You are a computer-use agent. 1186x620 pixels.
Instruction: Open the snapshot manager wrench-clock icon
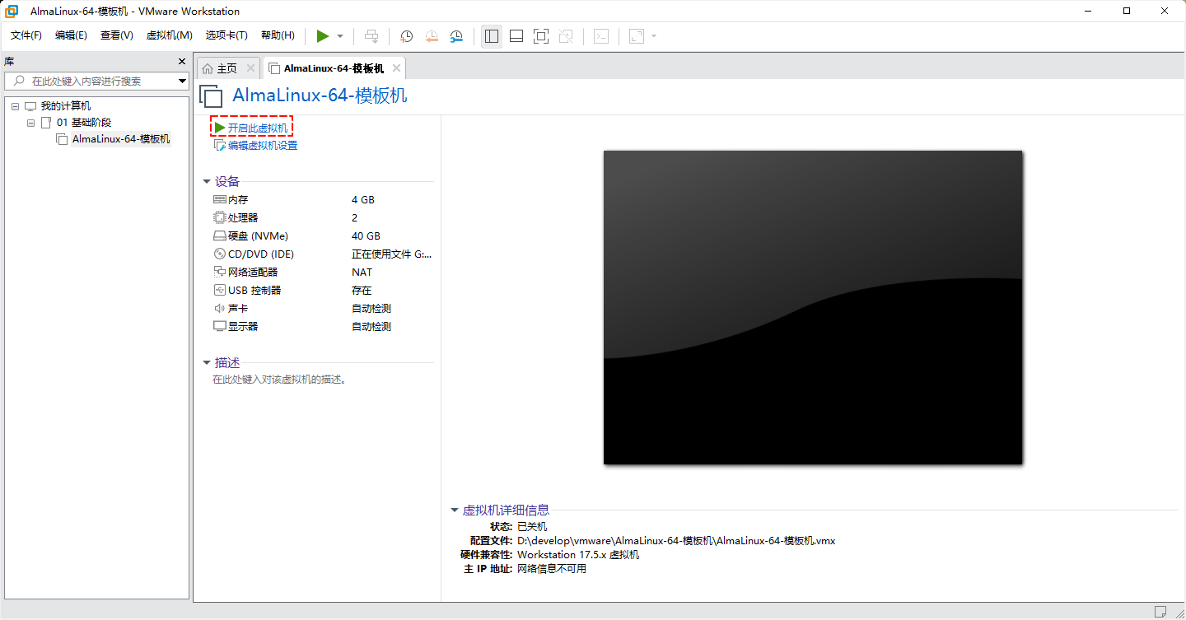click(456, 36)
